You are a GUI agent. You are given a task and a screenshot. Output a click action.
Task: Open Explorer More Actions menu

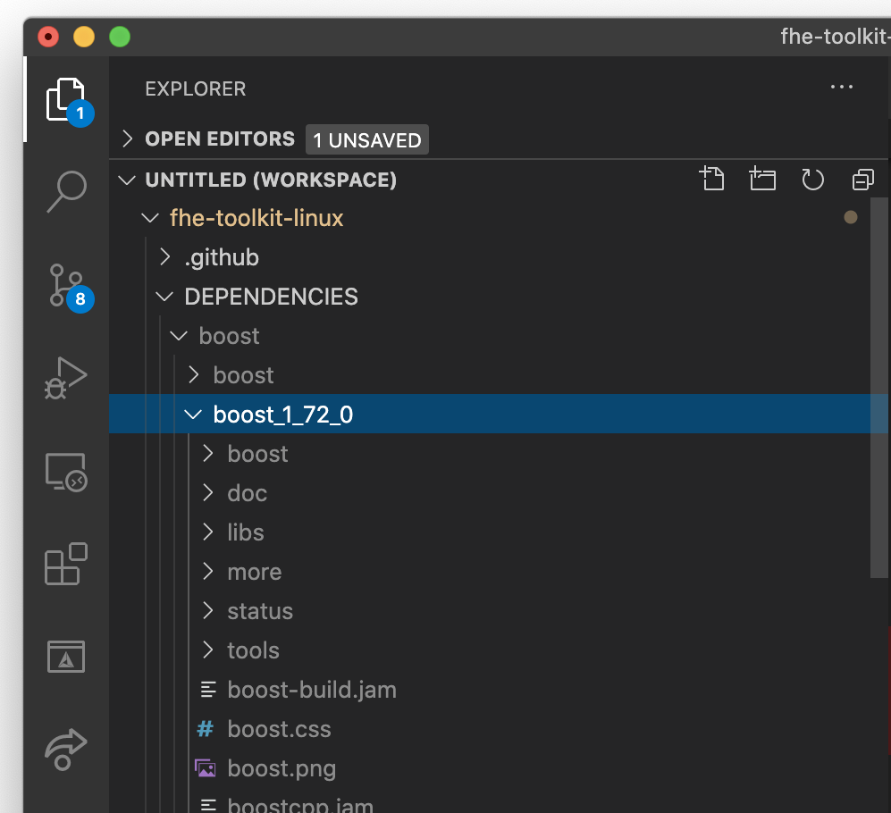(841, 87)
